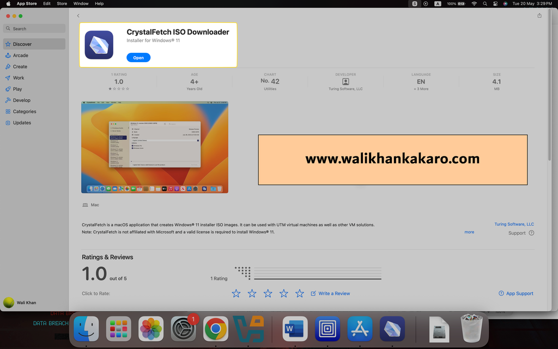Click the Support label
The height and width of the screenshot is (349, 558).
point(517,233)
